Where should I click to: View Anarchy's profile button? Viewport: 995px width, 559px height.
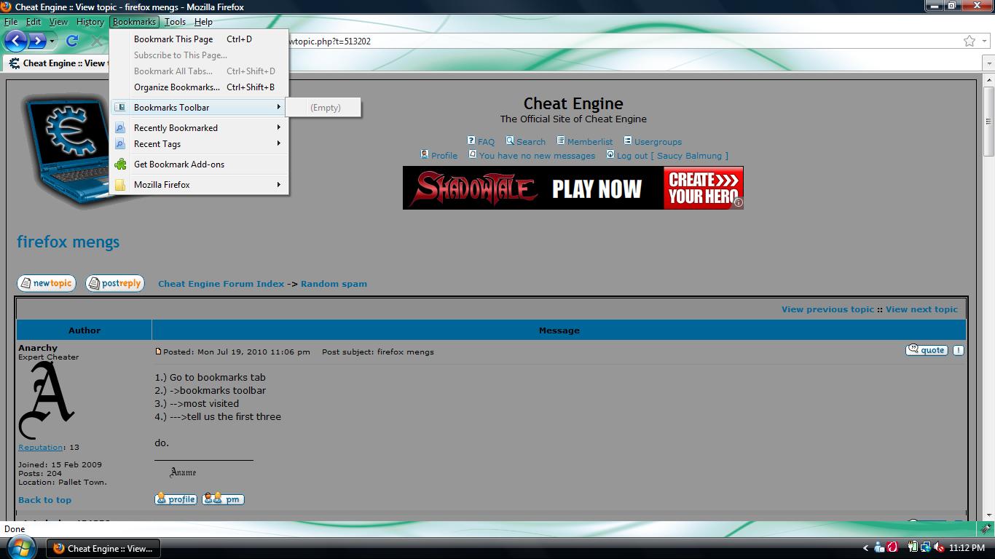tap(176, 499)
